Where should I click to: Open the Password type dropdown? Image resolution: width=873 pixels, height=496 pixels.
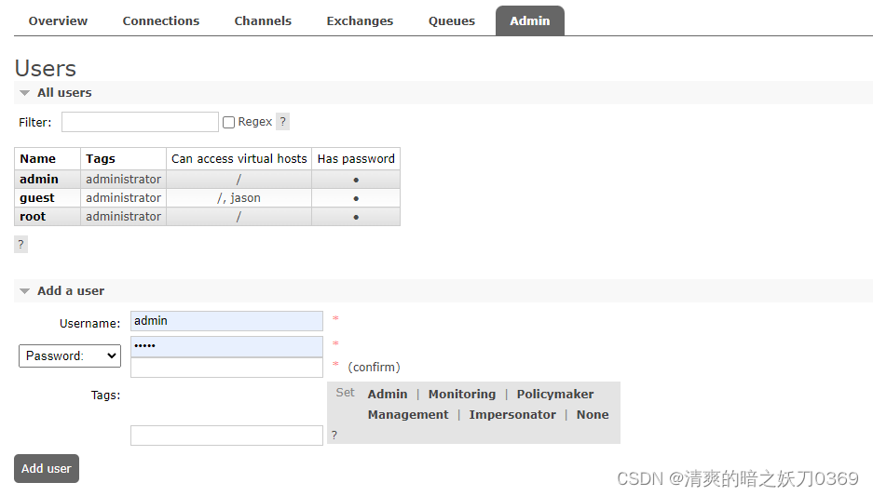(x=70, y=355)
